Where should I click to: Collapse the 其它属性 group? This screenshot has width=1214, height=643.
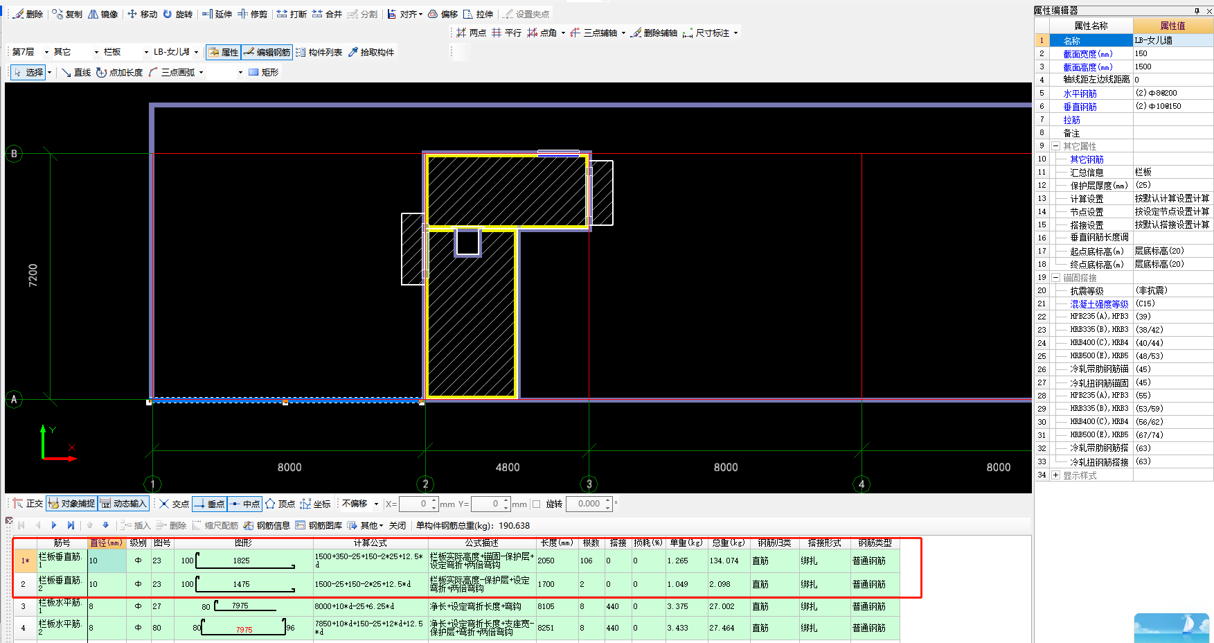coord(1055,146)
